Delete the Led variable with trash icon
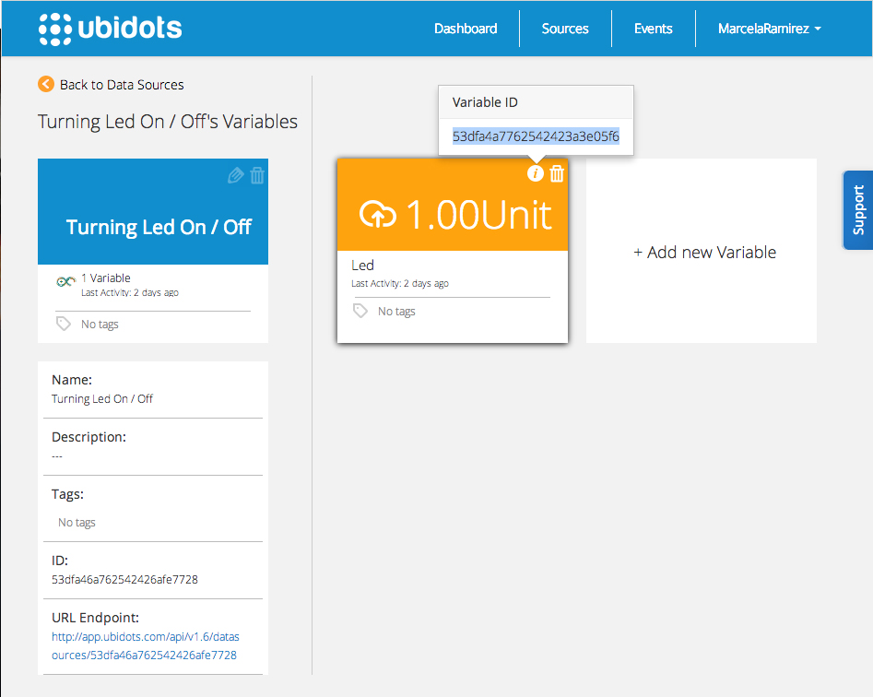 (557, 173)
